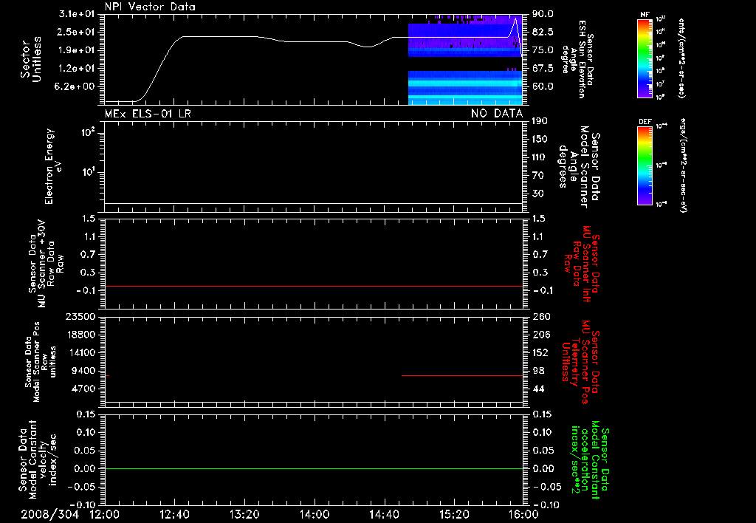Click the 14:40 time axis label
The image size is (756, 523).
[x=384, y=514]
